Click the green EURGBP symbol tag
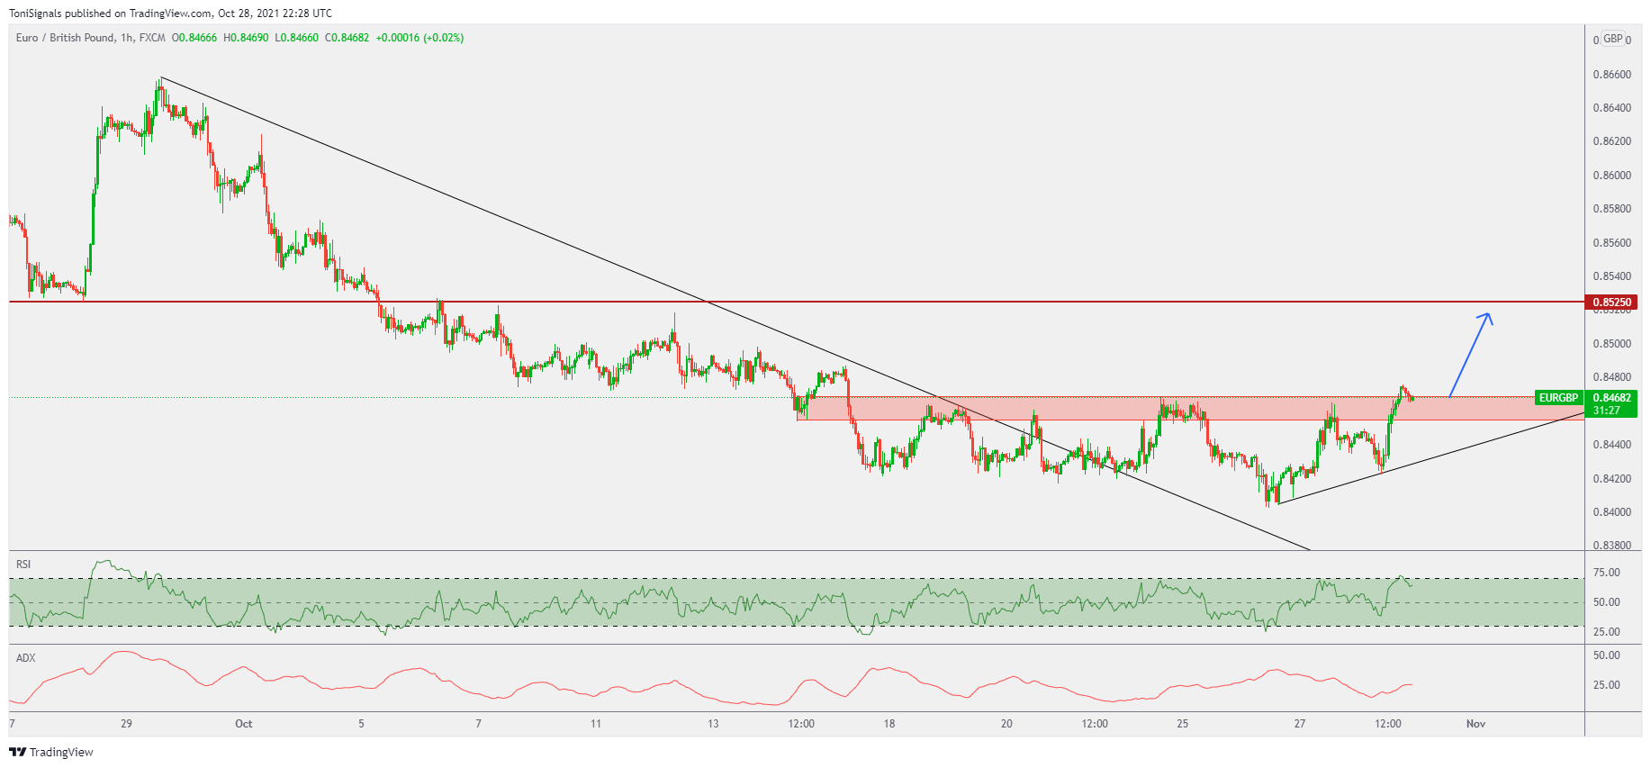This screenshot has height=768, width=1651. tap(1557, 398)
